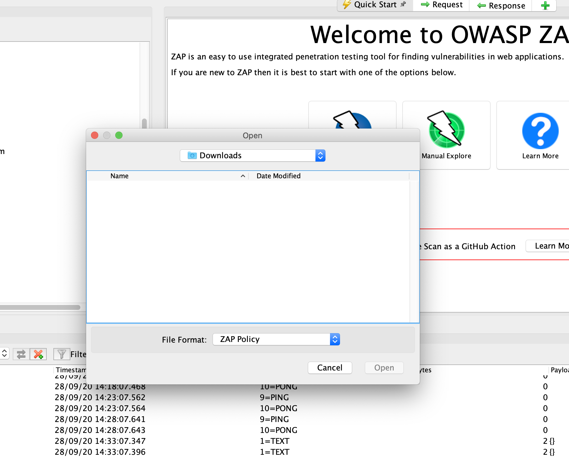569x459 pixels.
Task: Click the swap arrows toolbar icon
Action: 21,354
